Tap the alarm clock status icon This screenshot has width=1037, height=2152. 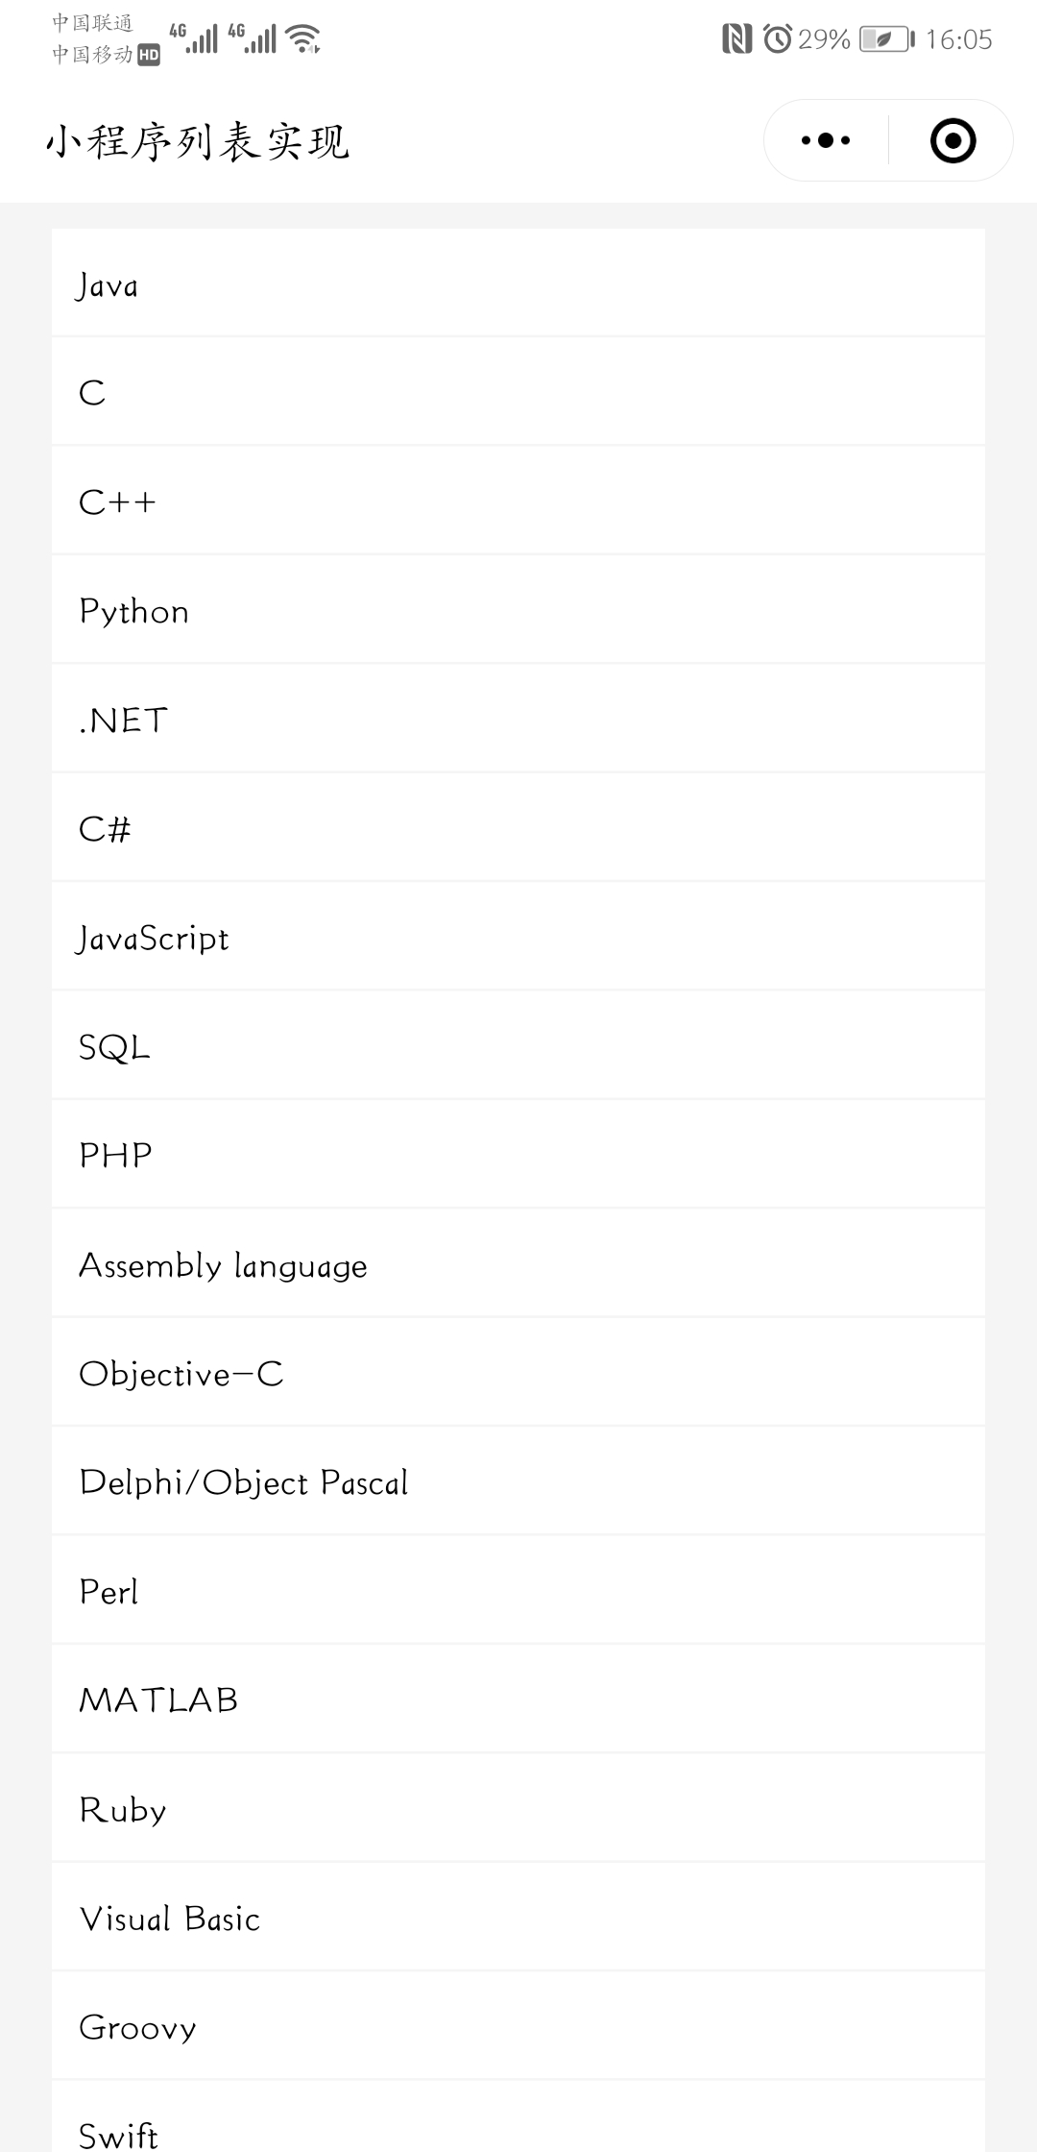click(x=778, y=38)
